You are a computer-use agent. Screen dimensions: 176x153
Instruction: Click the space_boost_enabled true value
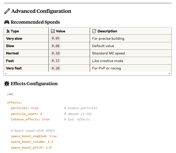point(53,136)
